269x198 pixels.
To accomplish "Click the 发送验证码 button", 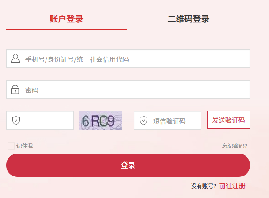I will [x=229, y=120].
